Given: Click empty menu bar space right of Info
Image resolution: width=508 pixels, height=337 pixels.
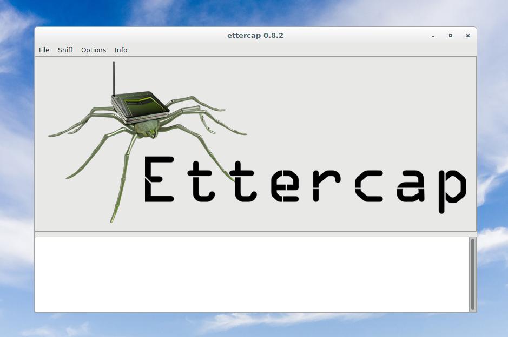Looking at the screenshot, I should pyautogui.click(x=298, y=50).
